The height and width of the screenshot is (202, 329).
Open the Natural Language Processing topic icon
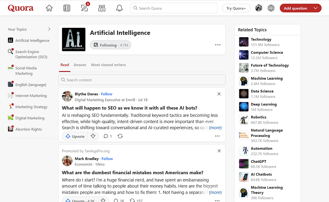pos(244,135)
